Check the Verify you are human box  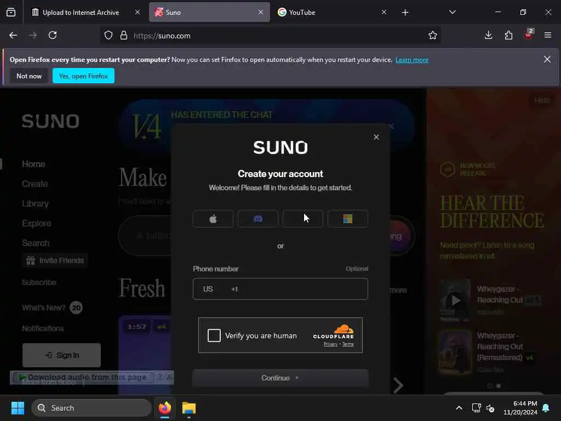click(214, 335)
